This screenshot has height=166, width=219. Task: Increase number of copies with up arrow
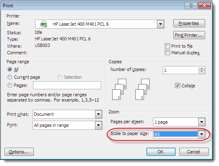point(201,69)
